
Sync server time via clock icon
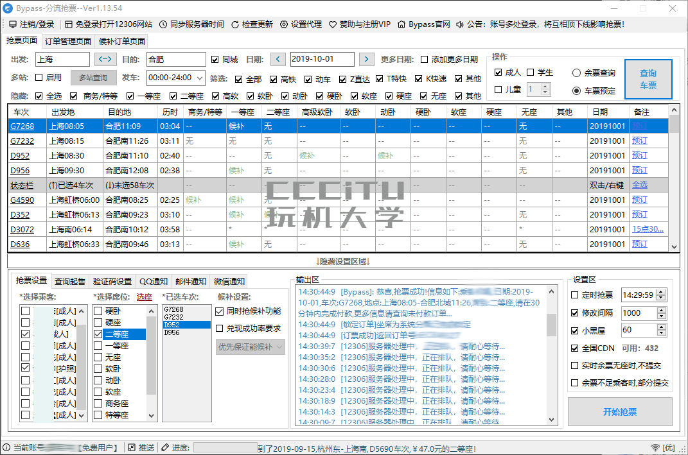163,24
